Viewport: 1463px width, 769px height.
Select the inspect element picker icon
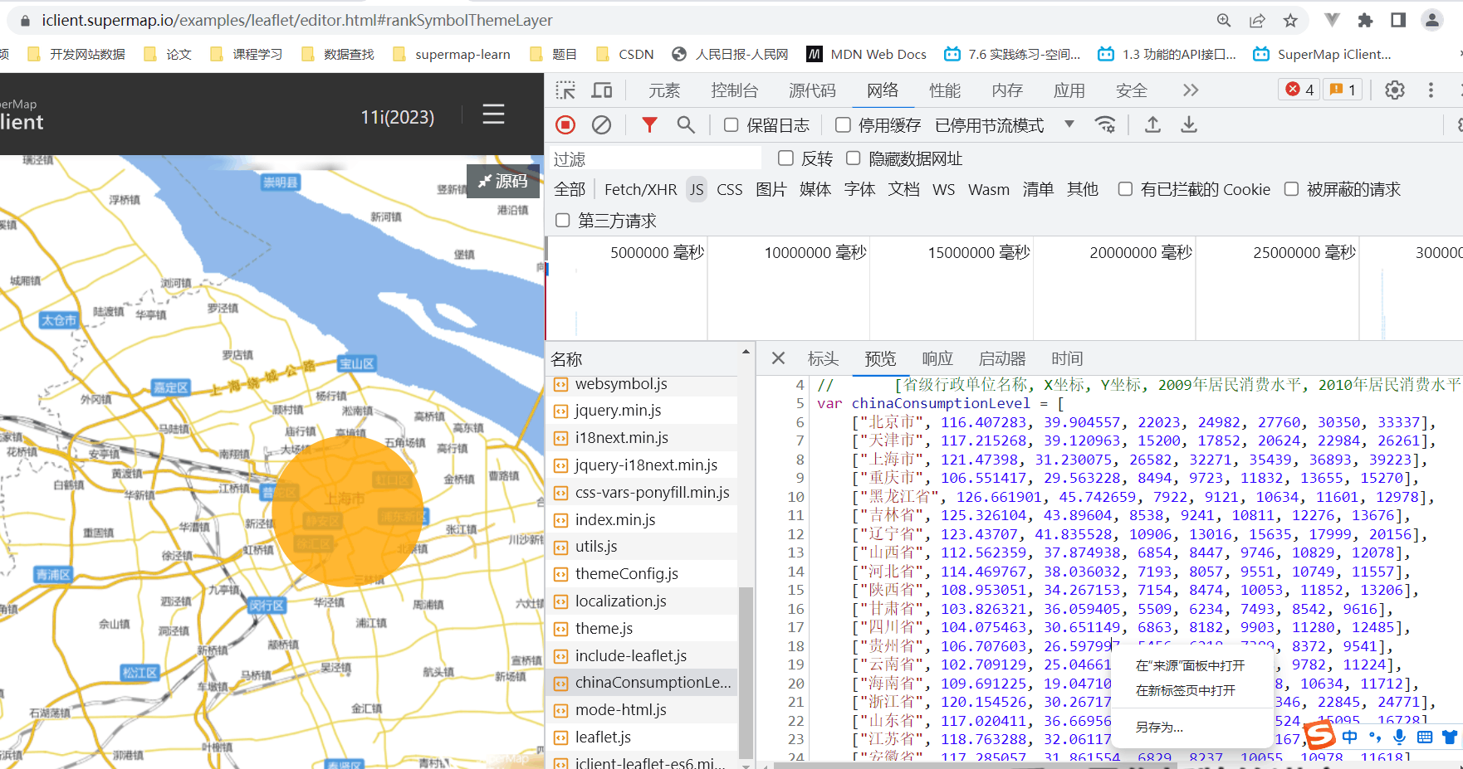565,90
